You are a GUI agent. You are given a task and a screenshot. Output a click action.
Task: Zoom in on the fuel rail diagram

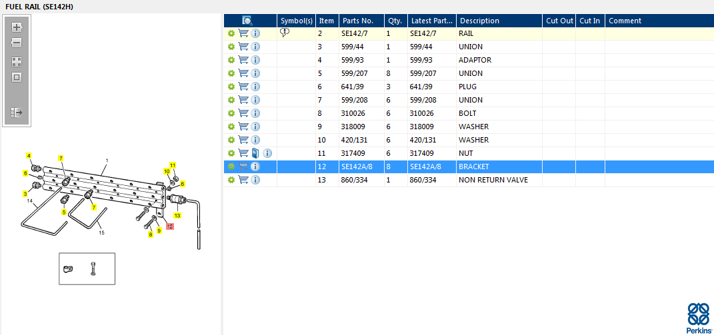(x=17, y=27)
